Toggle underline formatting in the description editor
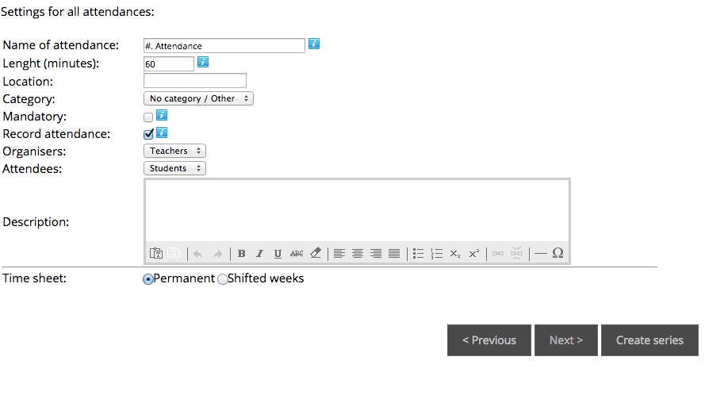The height and width of the screenshot is (418, 705). click(x=278, y=254)
